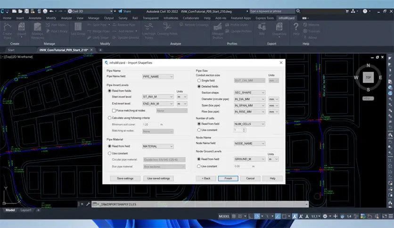Click the Back button in dialog
This screenshot has width=394, height=228.
(x=206, y=178)
